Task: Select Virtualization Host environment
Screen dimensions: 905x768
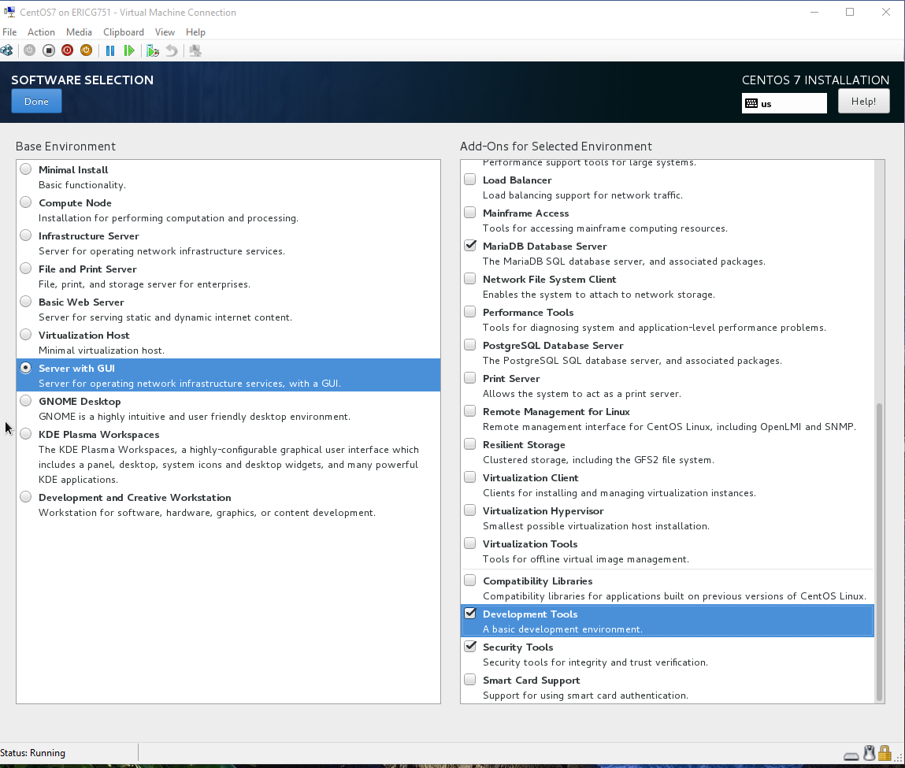Action: coord(26,334)
